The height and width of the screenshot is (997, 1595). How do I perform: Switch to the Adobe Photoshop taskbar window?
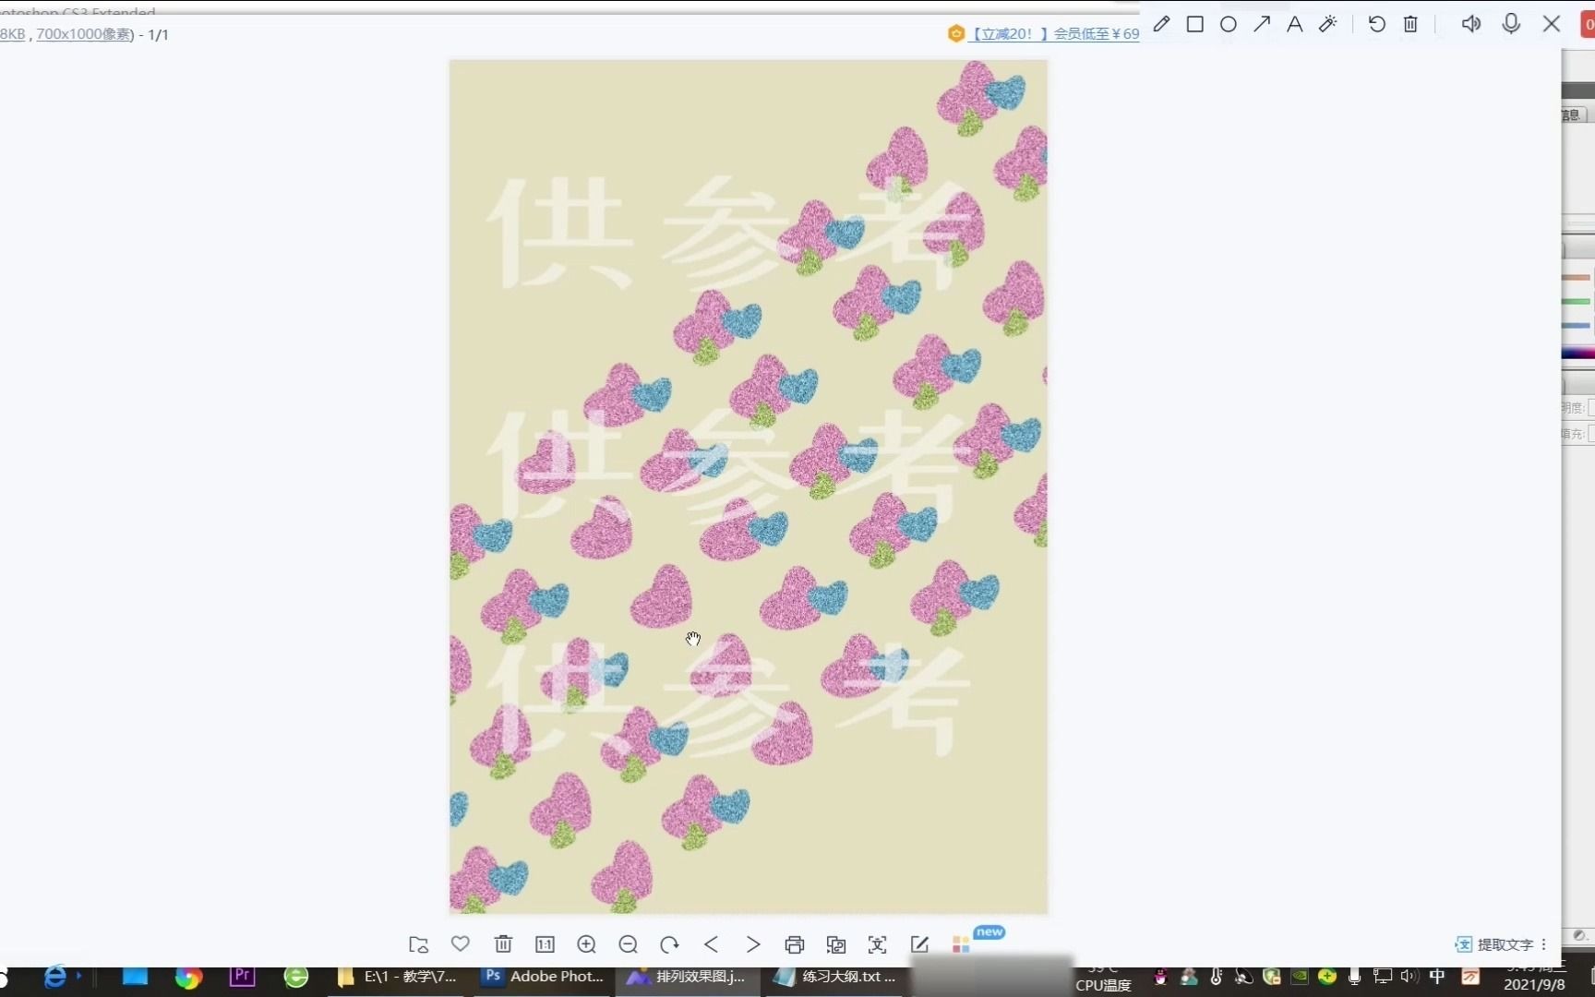[544, 977]
